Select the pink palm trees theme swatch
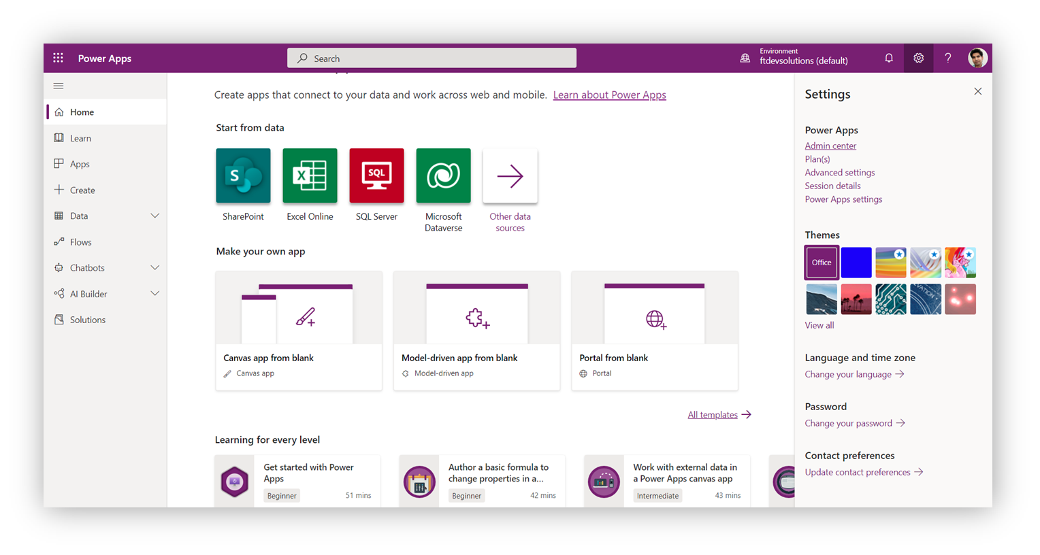The image size is (1040, 555). click(856, 299)
